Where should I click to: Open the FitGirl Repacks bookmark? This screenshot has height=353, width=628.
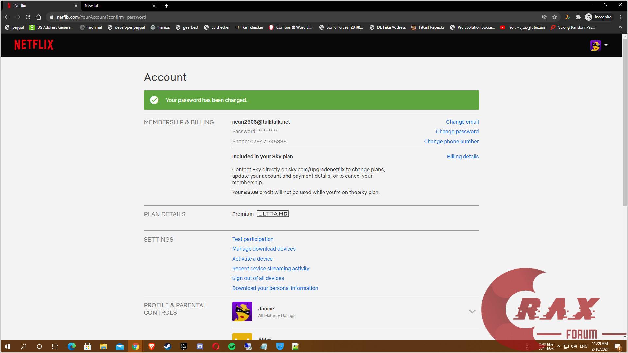428,27
